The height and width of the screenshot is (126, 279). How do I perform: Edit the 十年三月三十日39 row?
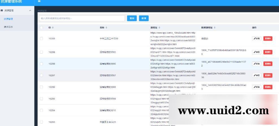click(x=257, y=38)
